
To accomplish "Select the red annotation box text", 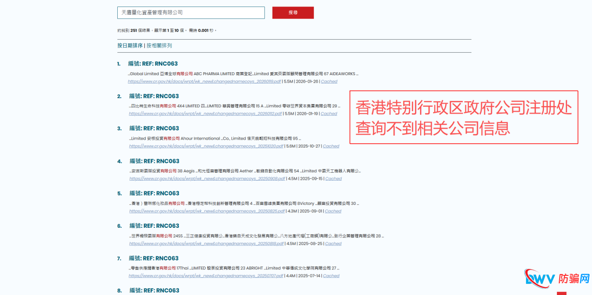I will [463, 117].
